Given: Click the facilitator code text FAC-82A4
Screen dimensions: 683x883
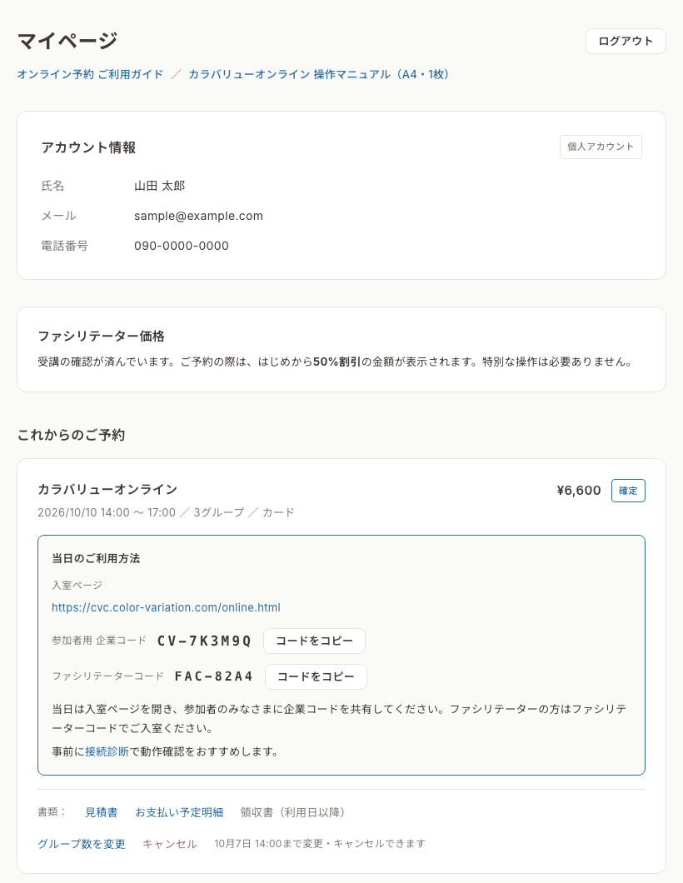Looking at the screenshot, I should pyautogui.click(x=214, y=676).
